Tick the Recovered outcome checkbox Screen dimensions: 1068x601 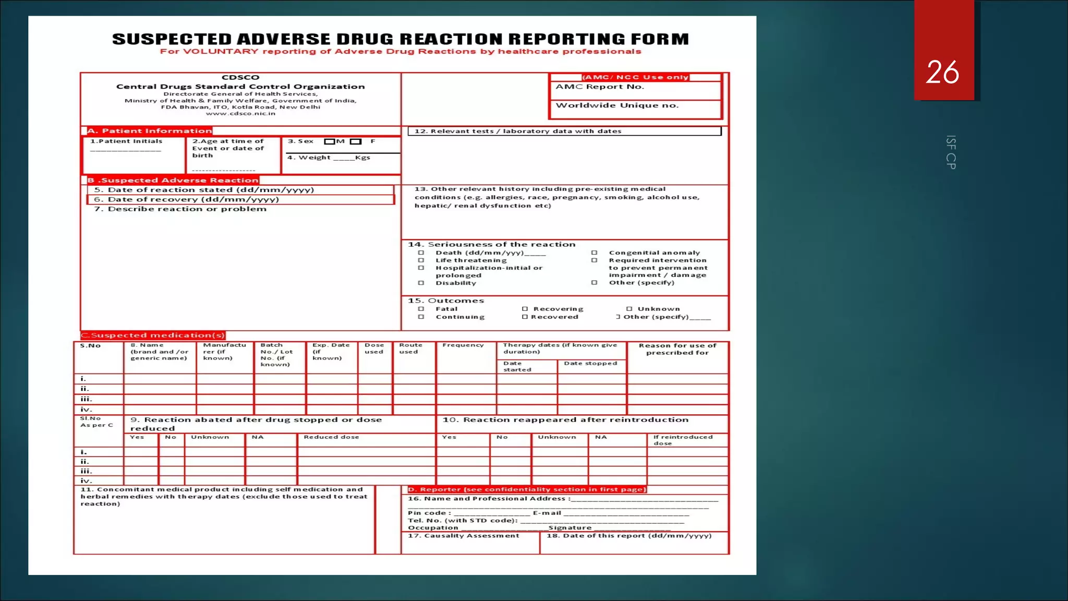tap(525, 317)
